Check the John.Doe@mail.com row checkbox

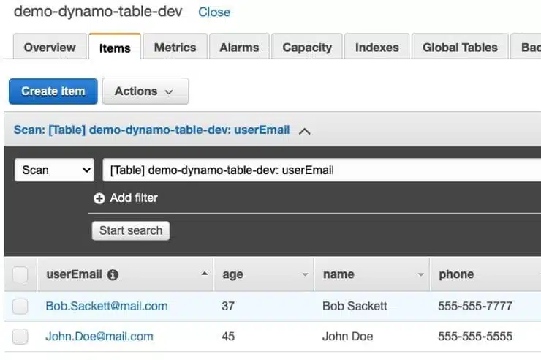click(20, 336)
